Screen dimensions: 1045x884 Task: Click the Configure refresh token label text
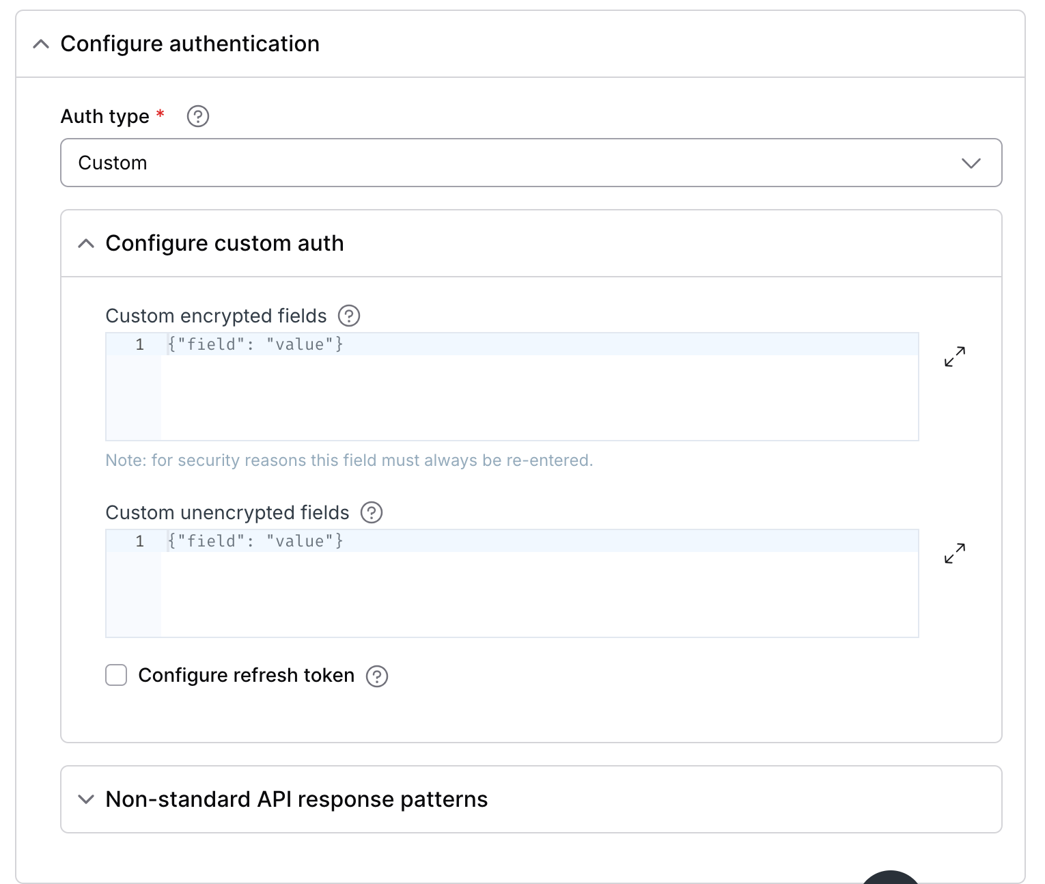tap(247, 675)
